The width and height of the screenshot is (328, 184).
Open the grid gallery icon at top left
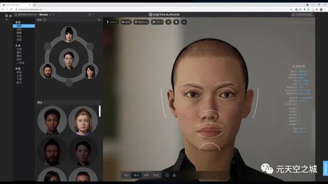pos(7,15)
